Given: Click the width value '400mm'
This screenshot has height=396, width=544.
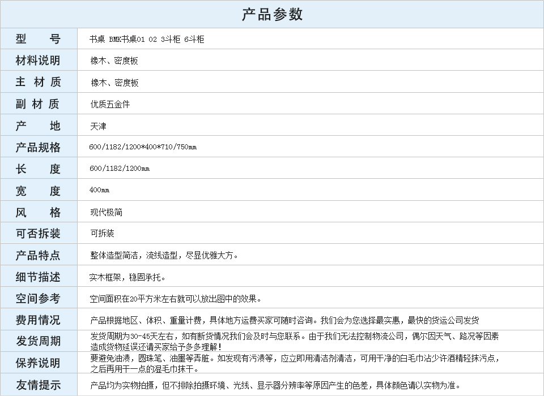Looking at the screenshot, I should (x=99, y=190).
